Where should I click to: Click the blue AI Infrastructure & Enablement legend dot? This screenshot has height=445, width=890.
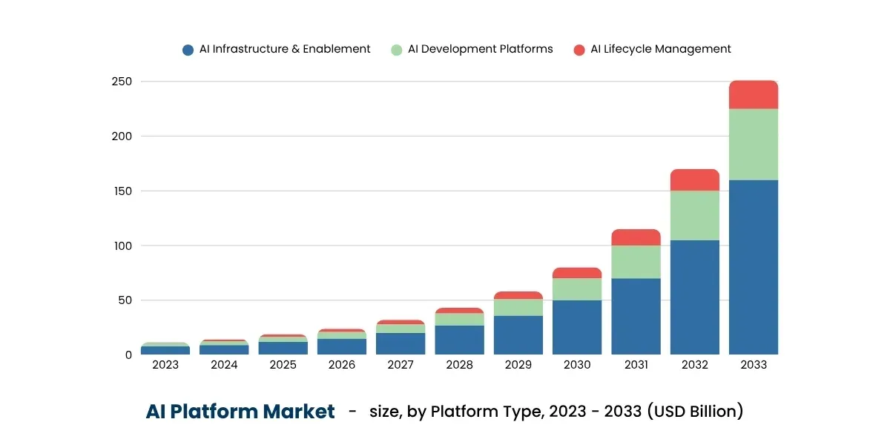188,50
